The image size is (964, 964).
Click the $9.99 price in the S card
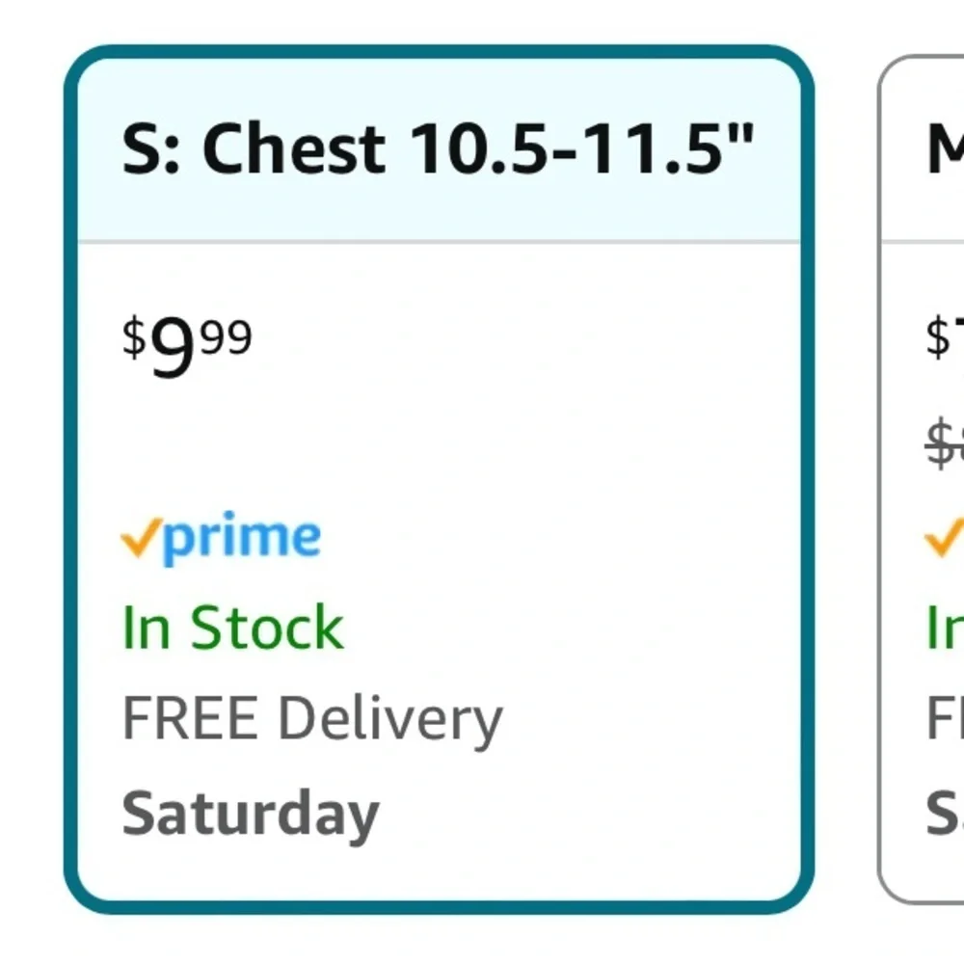pos(187,345)
